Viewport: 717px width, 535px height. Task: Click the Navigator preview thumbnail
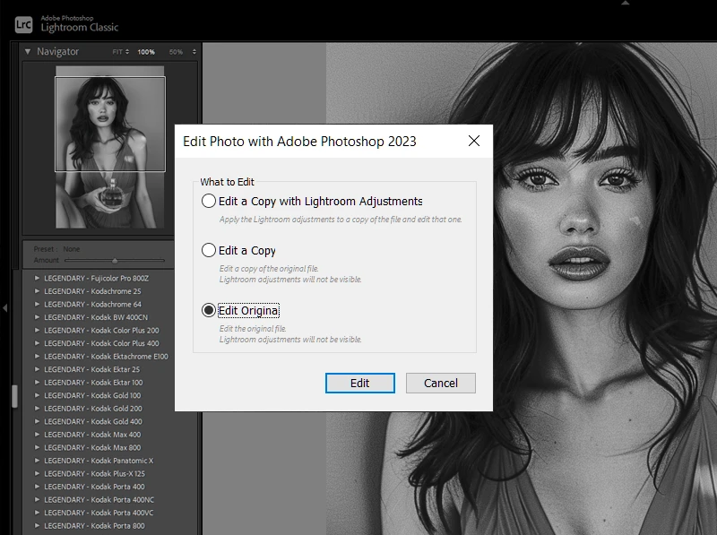click(x=109, y=147)
